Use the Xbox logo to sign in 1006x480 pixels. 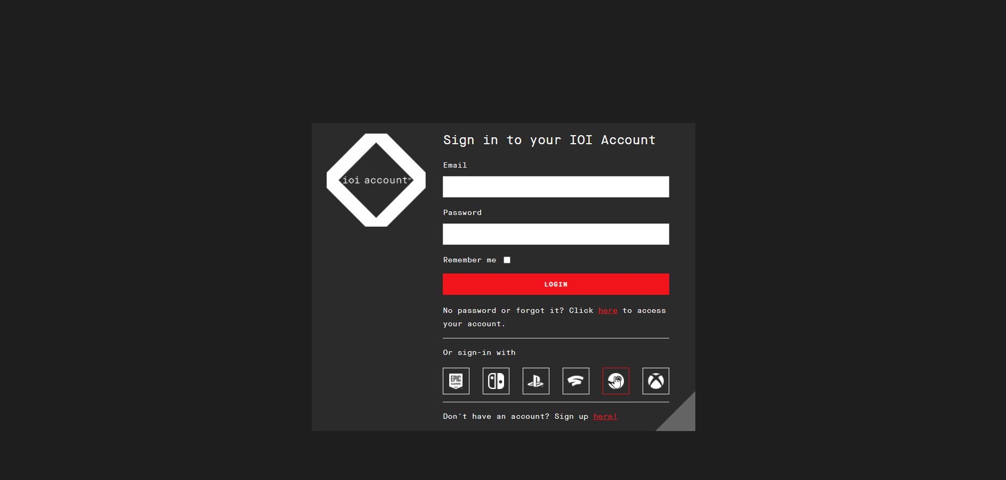coord(656,381)
